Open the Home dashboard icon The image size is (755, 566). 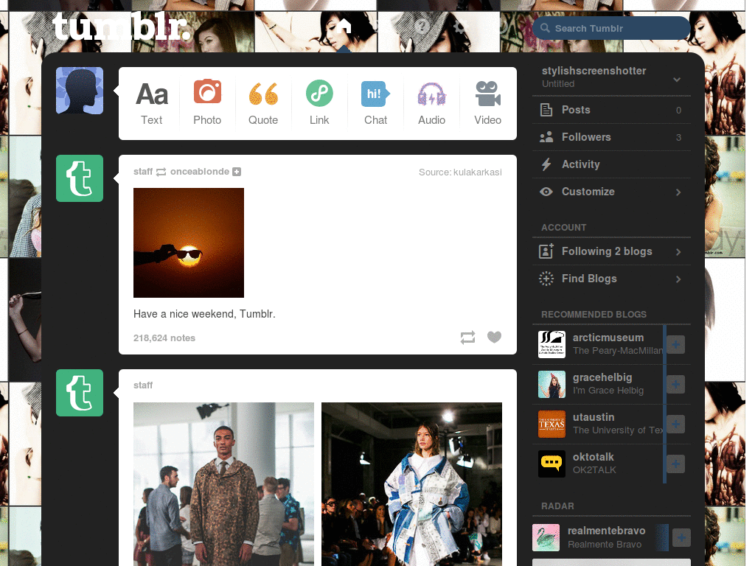[344, 25]
